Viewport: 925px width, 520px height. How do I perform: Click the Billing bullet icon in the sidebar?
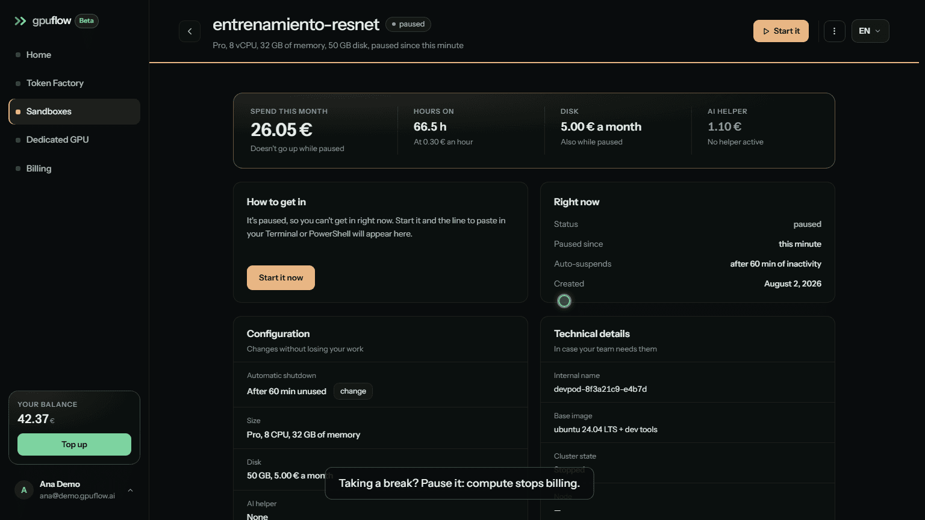tap(18, 169)
